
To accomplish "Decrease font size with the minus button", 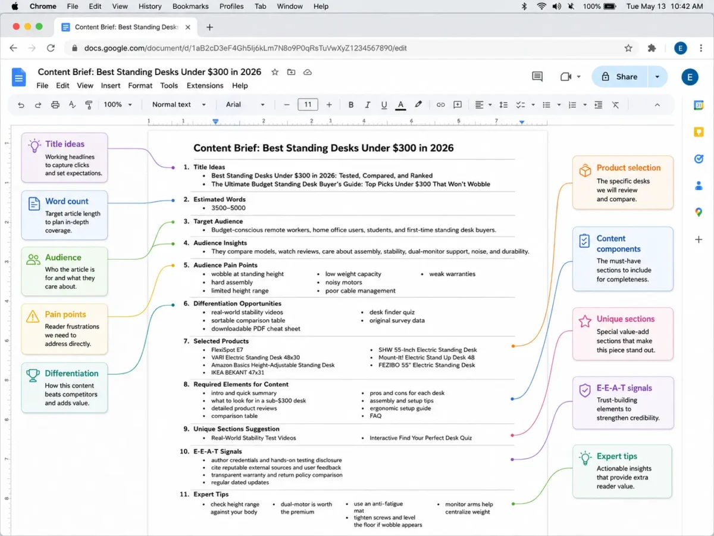I will [x=287, y=105].
